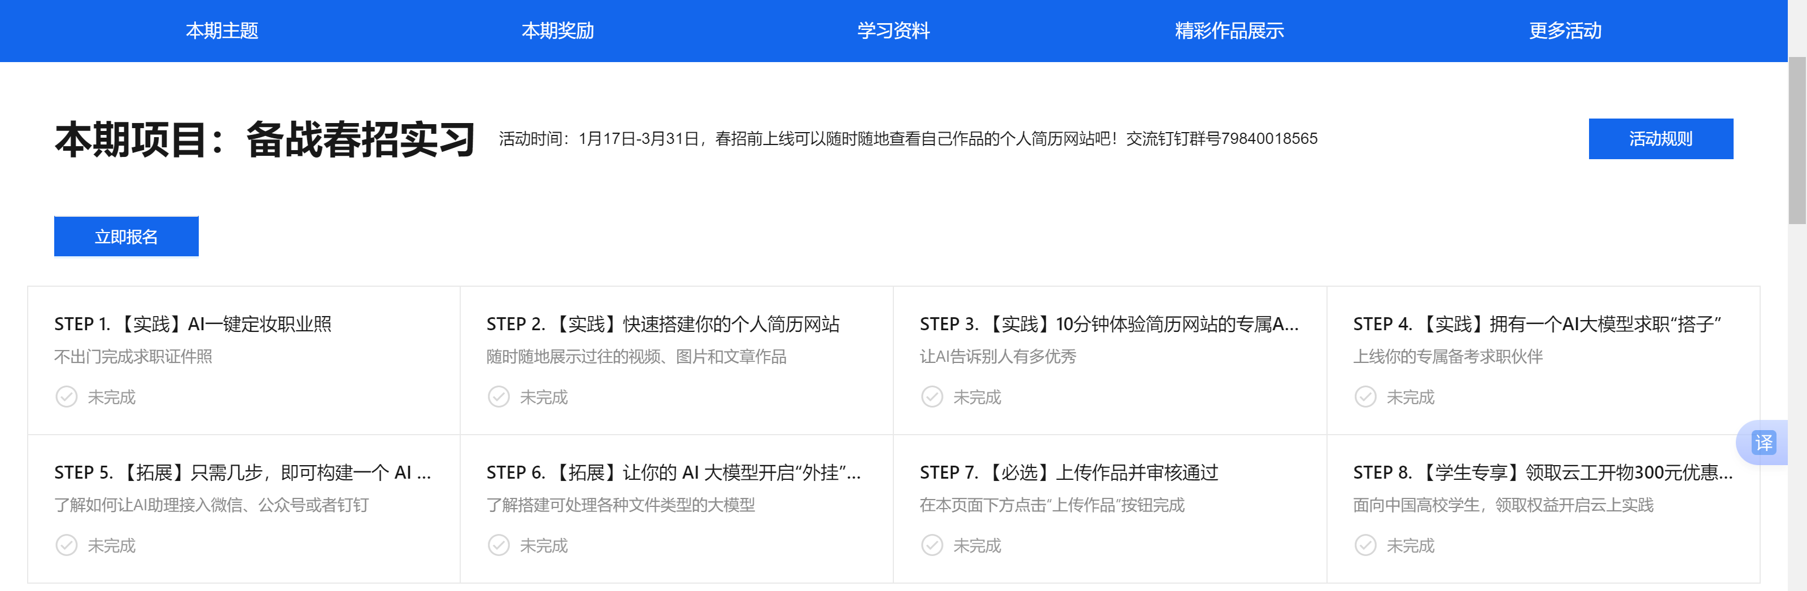Screen dimensions: 1807x591
Task: Open STEP 5 拓展 只需几步 title
Action: click(x=243, y=472)
